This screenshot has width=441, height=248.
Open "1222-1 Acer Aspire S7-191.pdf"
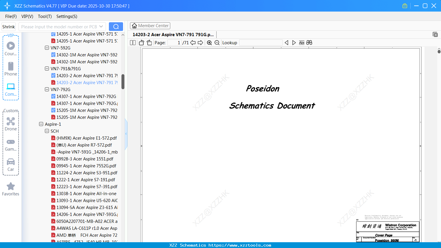pos(83,179)
